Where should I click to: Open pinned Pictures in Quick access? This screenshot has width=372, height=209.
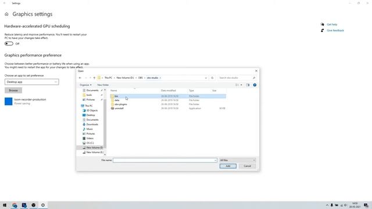click(91, 100)
